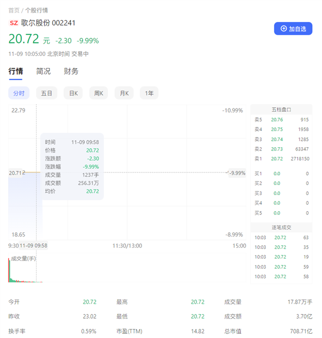Click the 五档盘口 panel header

tap(281, 110)
